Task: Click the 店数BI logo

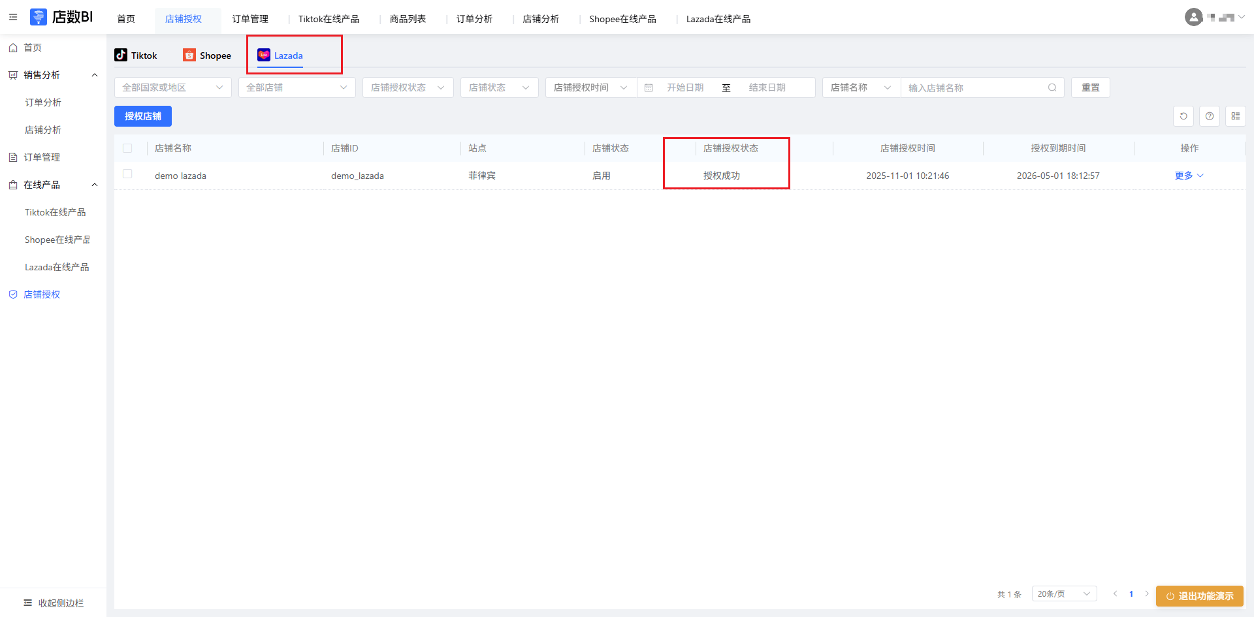Action: coord(61,17)
